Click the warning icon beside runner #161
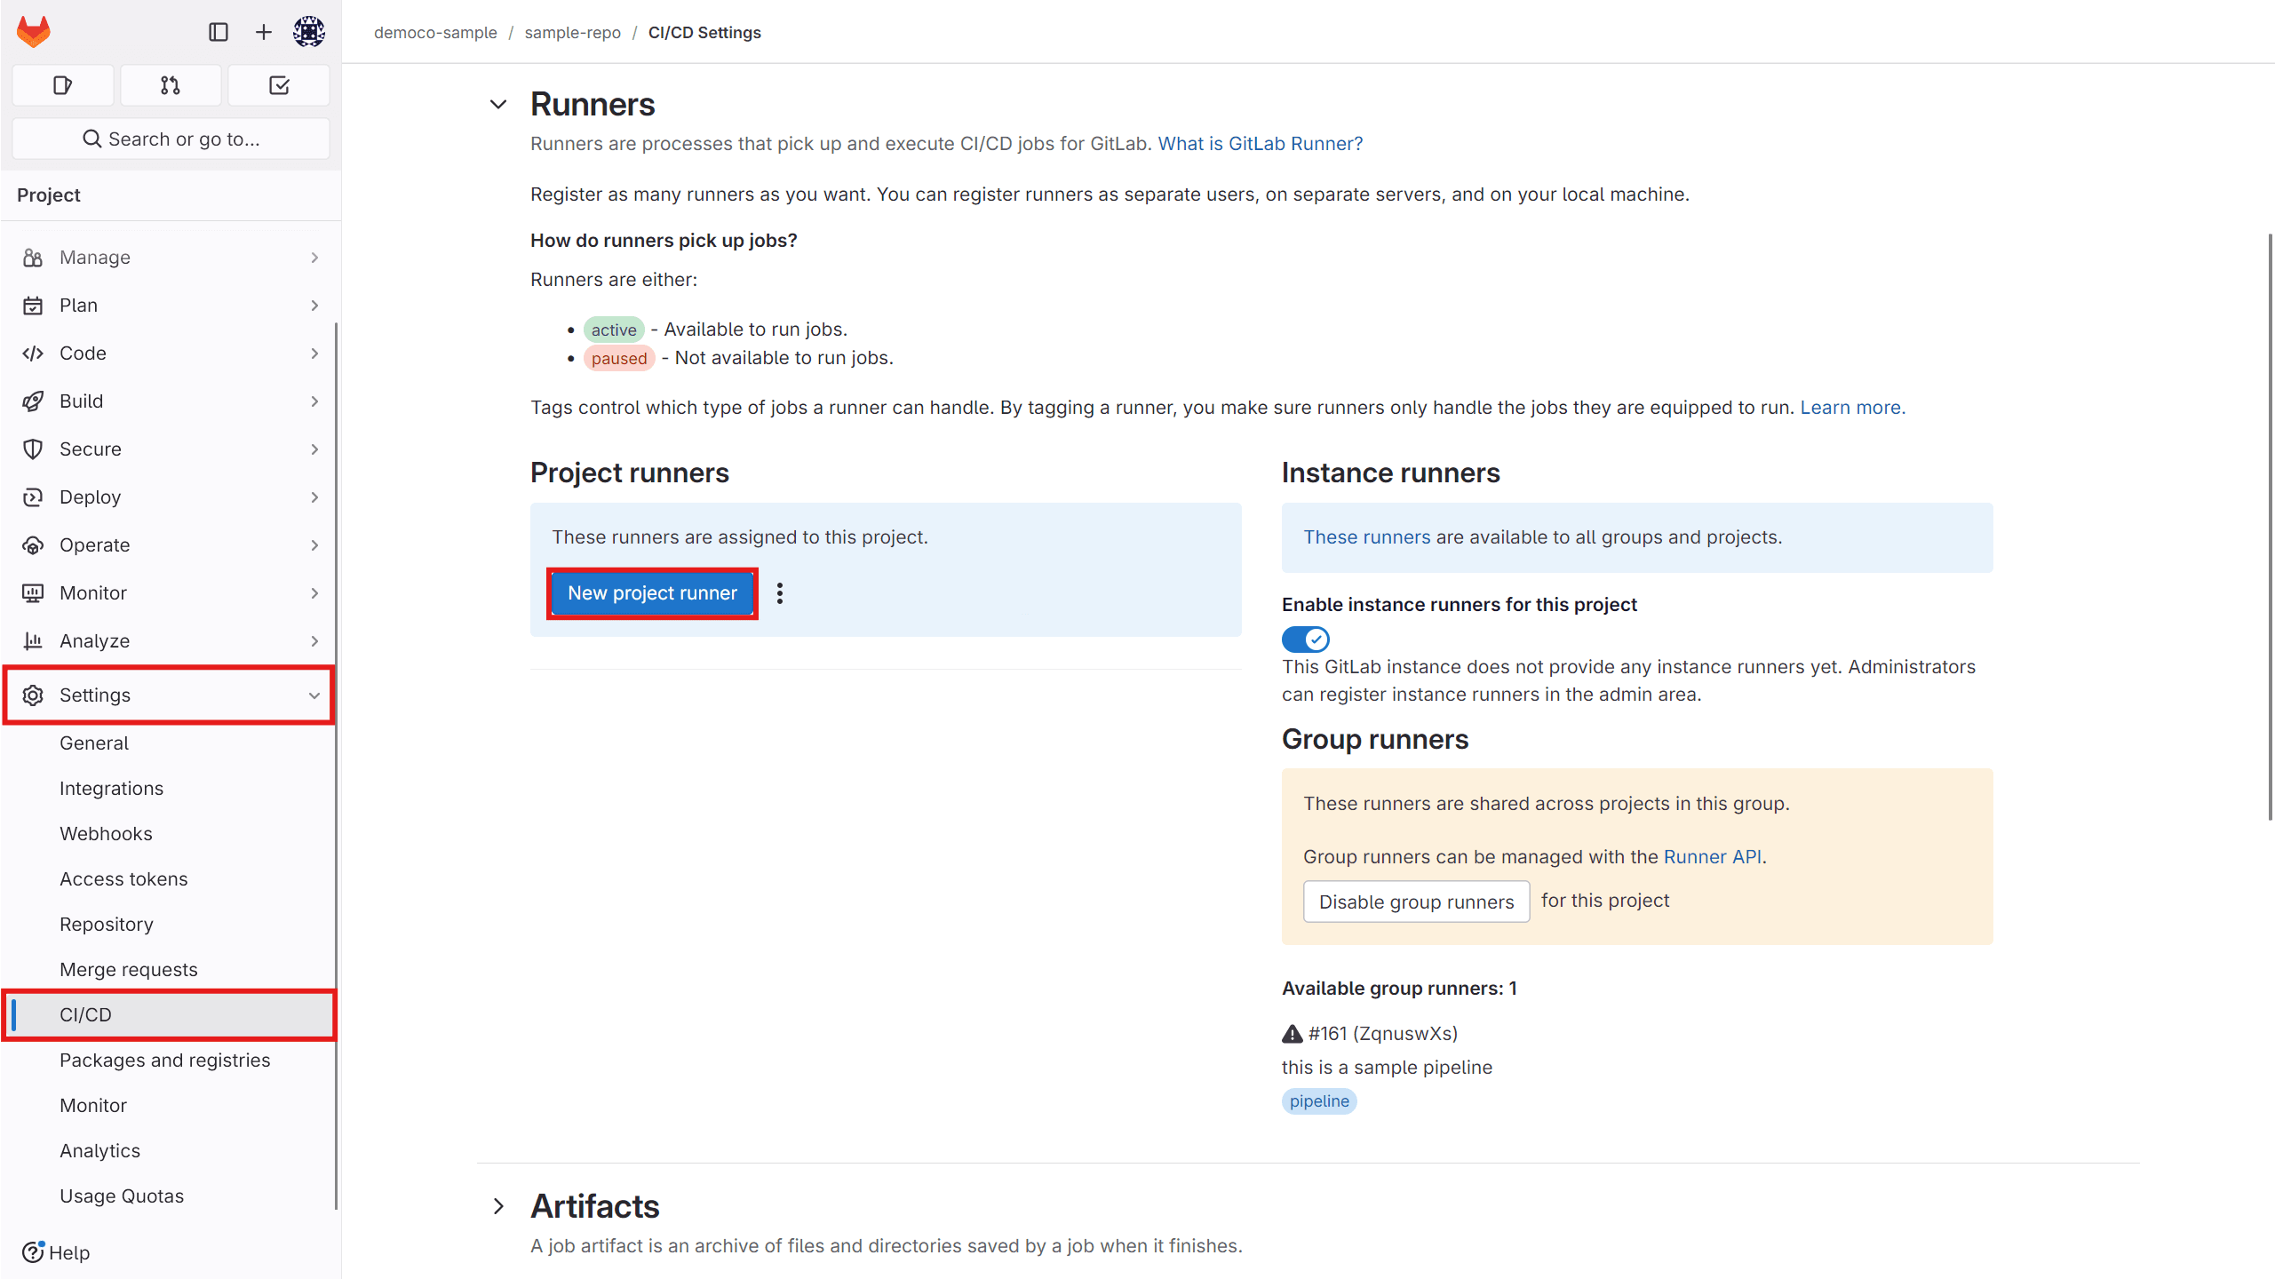The height and width of the screenshot is (1279, 2275). [x=1293, y=1034]
